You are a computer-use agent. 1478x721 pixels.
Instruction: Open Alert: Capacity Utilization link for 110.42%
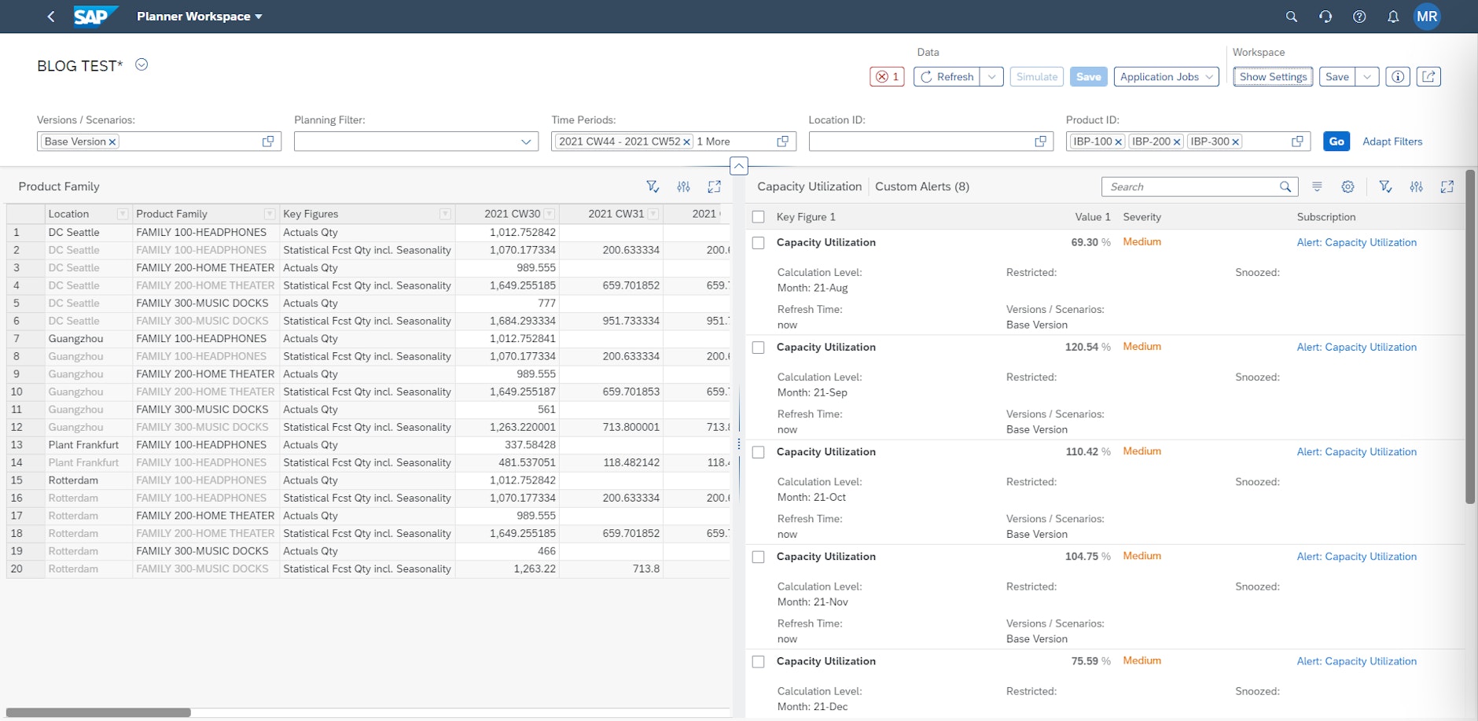coord(1356,451)
